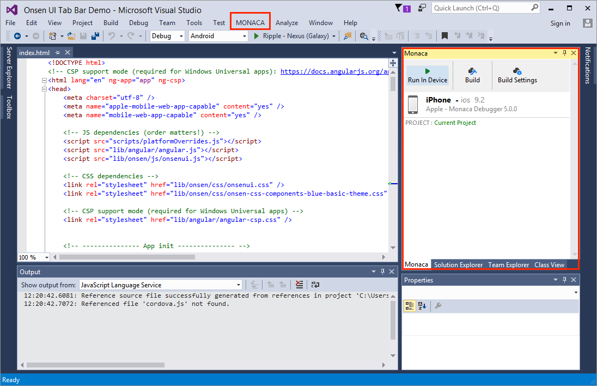Open the File menu
The width and height of the screenshot is (597, 386).
point(11,23)
